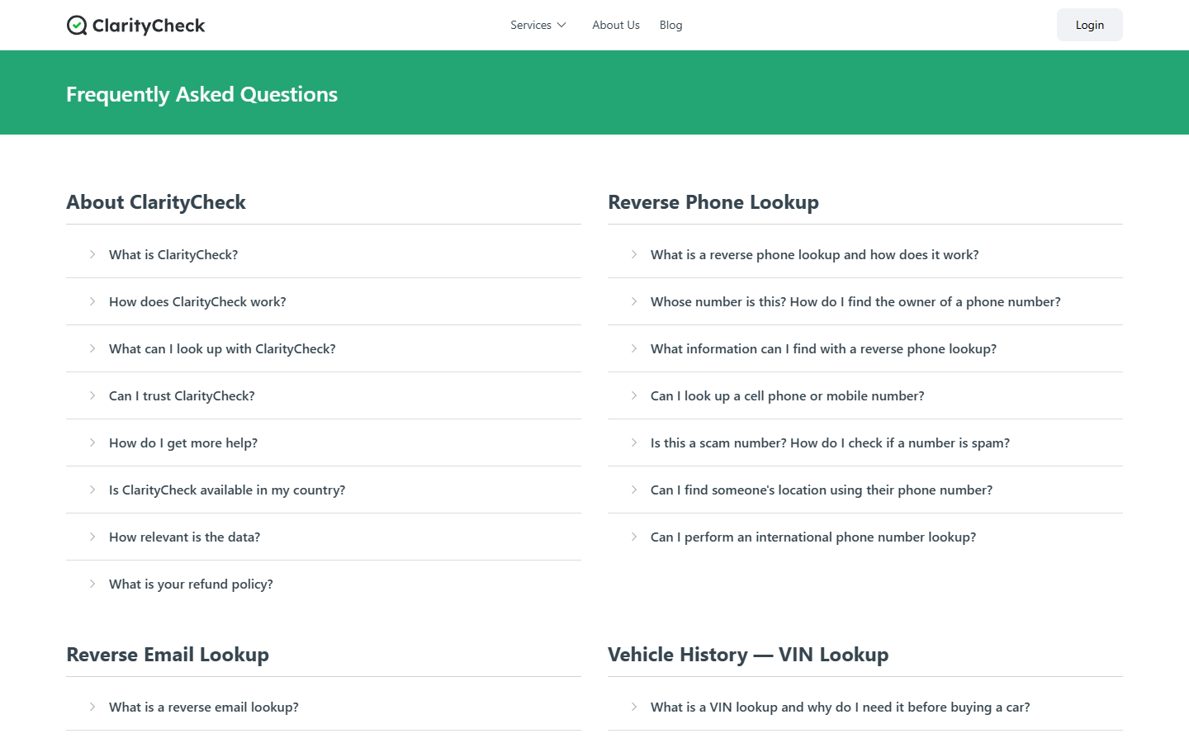Expand 'What is a reverse email lookup?' question
1189x743 pixels.
324,707
